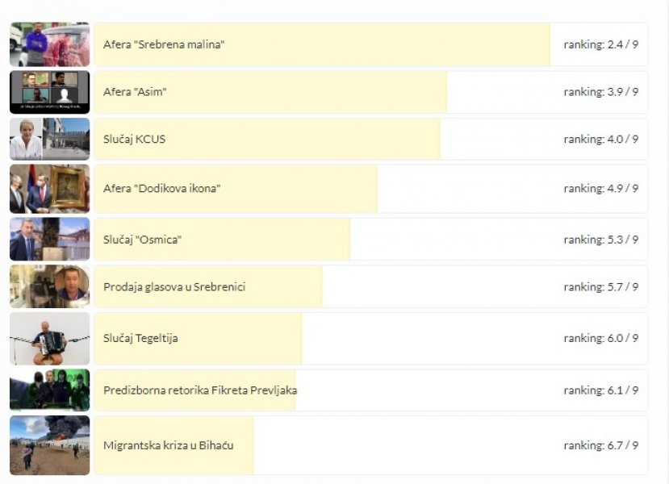
Task: Select the Afera "Asim" entry text
Action: click(135, 92)
